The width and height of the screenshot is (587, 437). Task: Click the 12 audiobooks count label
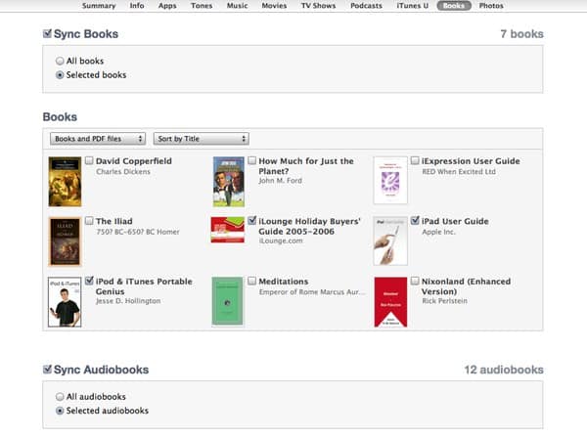504,370
